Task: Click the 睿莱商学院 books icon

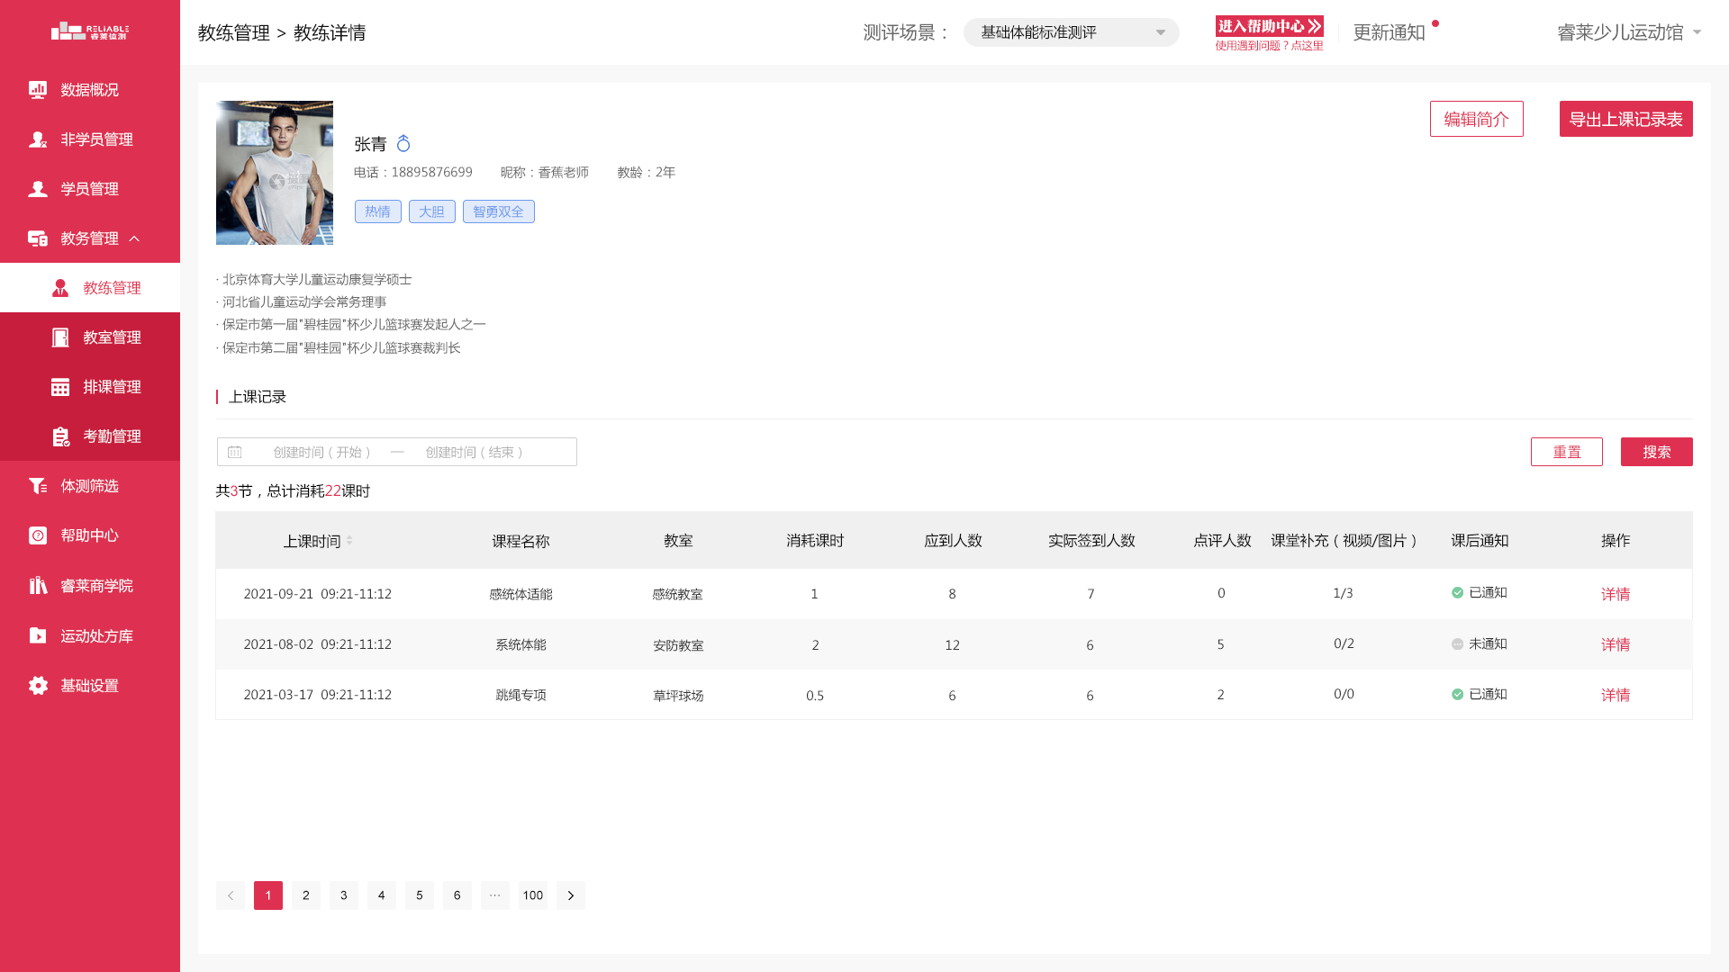Action: click(x=38, y=586)
